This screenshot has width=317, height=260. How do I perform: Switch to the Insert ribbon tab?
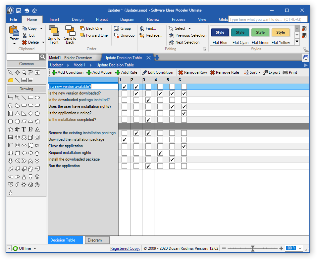click(x=54, y=19)
